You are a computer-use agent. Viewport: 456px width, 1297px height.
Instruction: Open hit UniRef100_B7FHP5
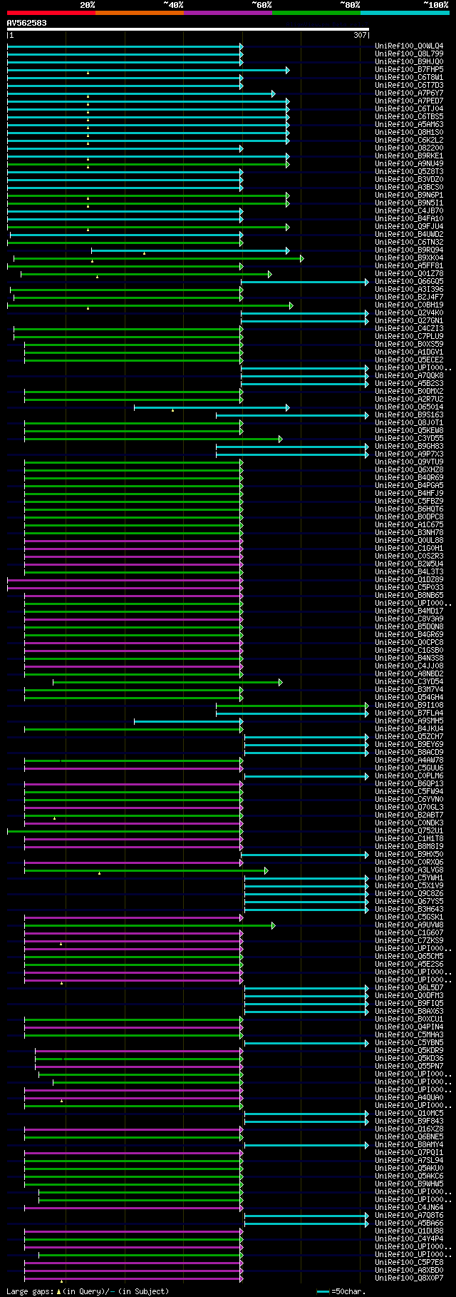point(409,70)
